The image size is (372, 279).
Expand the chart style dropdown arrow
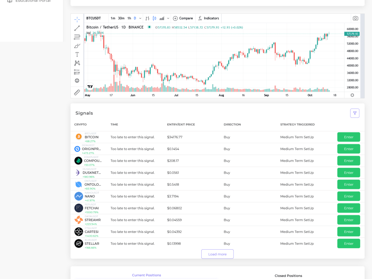(168, 18)
